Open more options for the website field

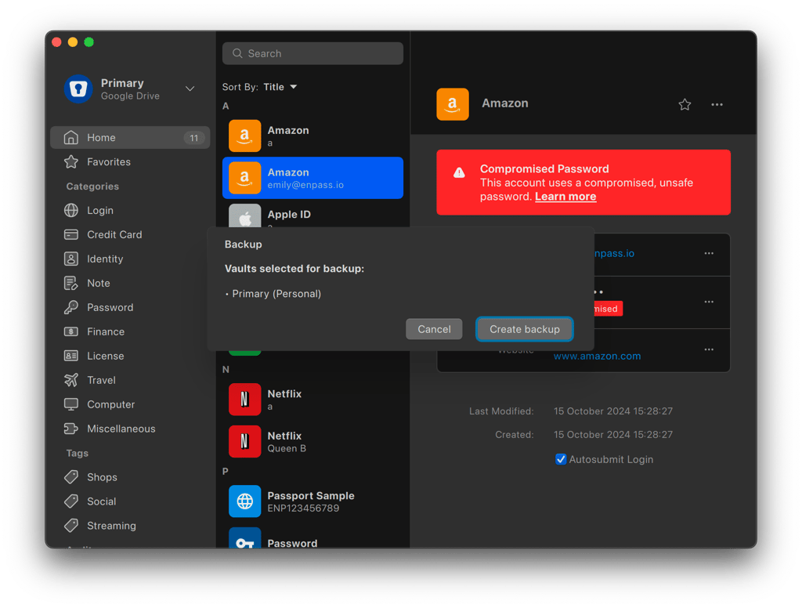708,349
